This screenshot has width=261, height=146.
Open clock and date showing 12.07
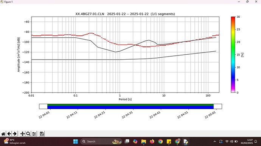[x=247, y=141]
